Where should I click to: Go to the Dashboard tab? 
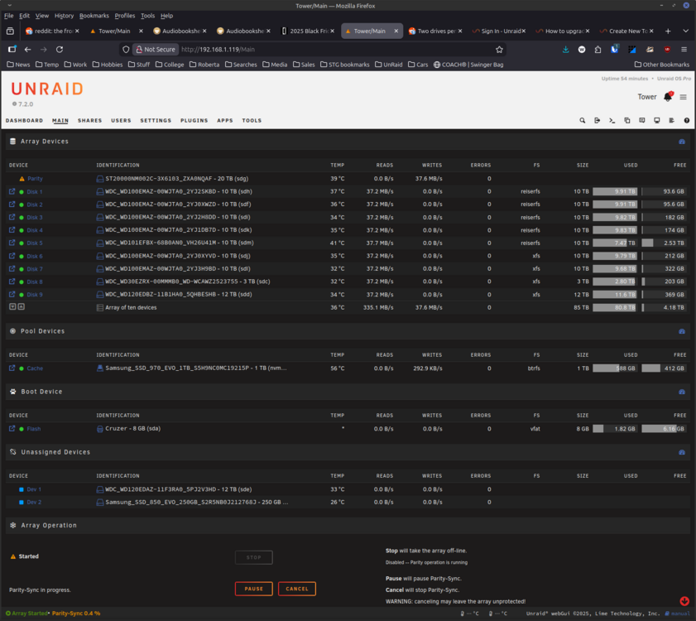(x=24, y=120)
